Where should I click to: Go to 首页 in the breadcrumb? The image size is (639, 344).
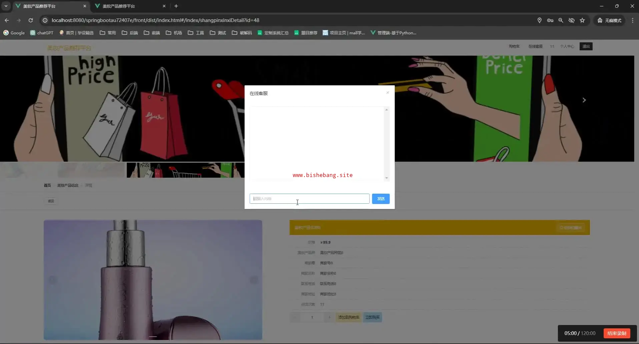47,185
